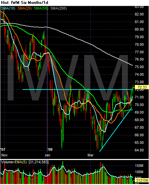Click the 80.00 price axis label
This screenshot has height=185, width=149.
[x=139, y=29]
